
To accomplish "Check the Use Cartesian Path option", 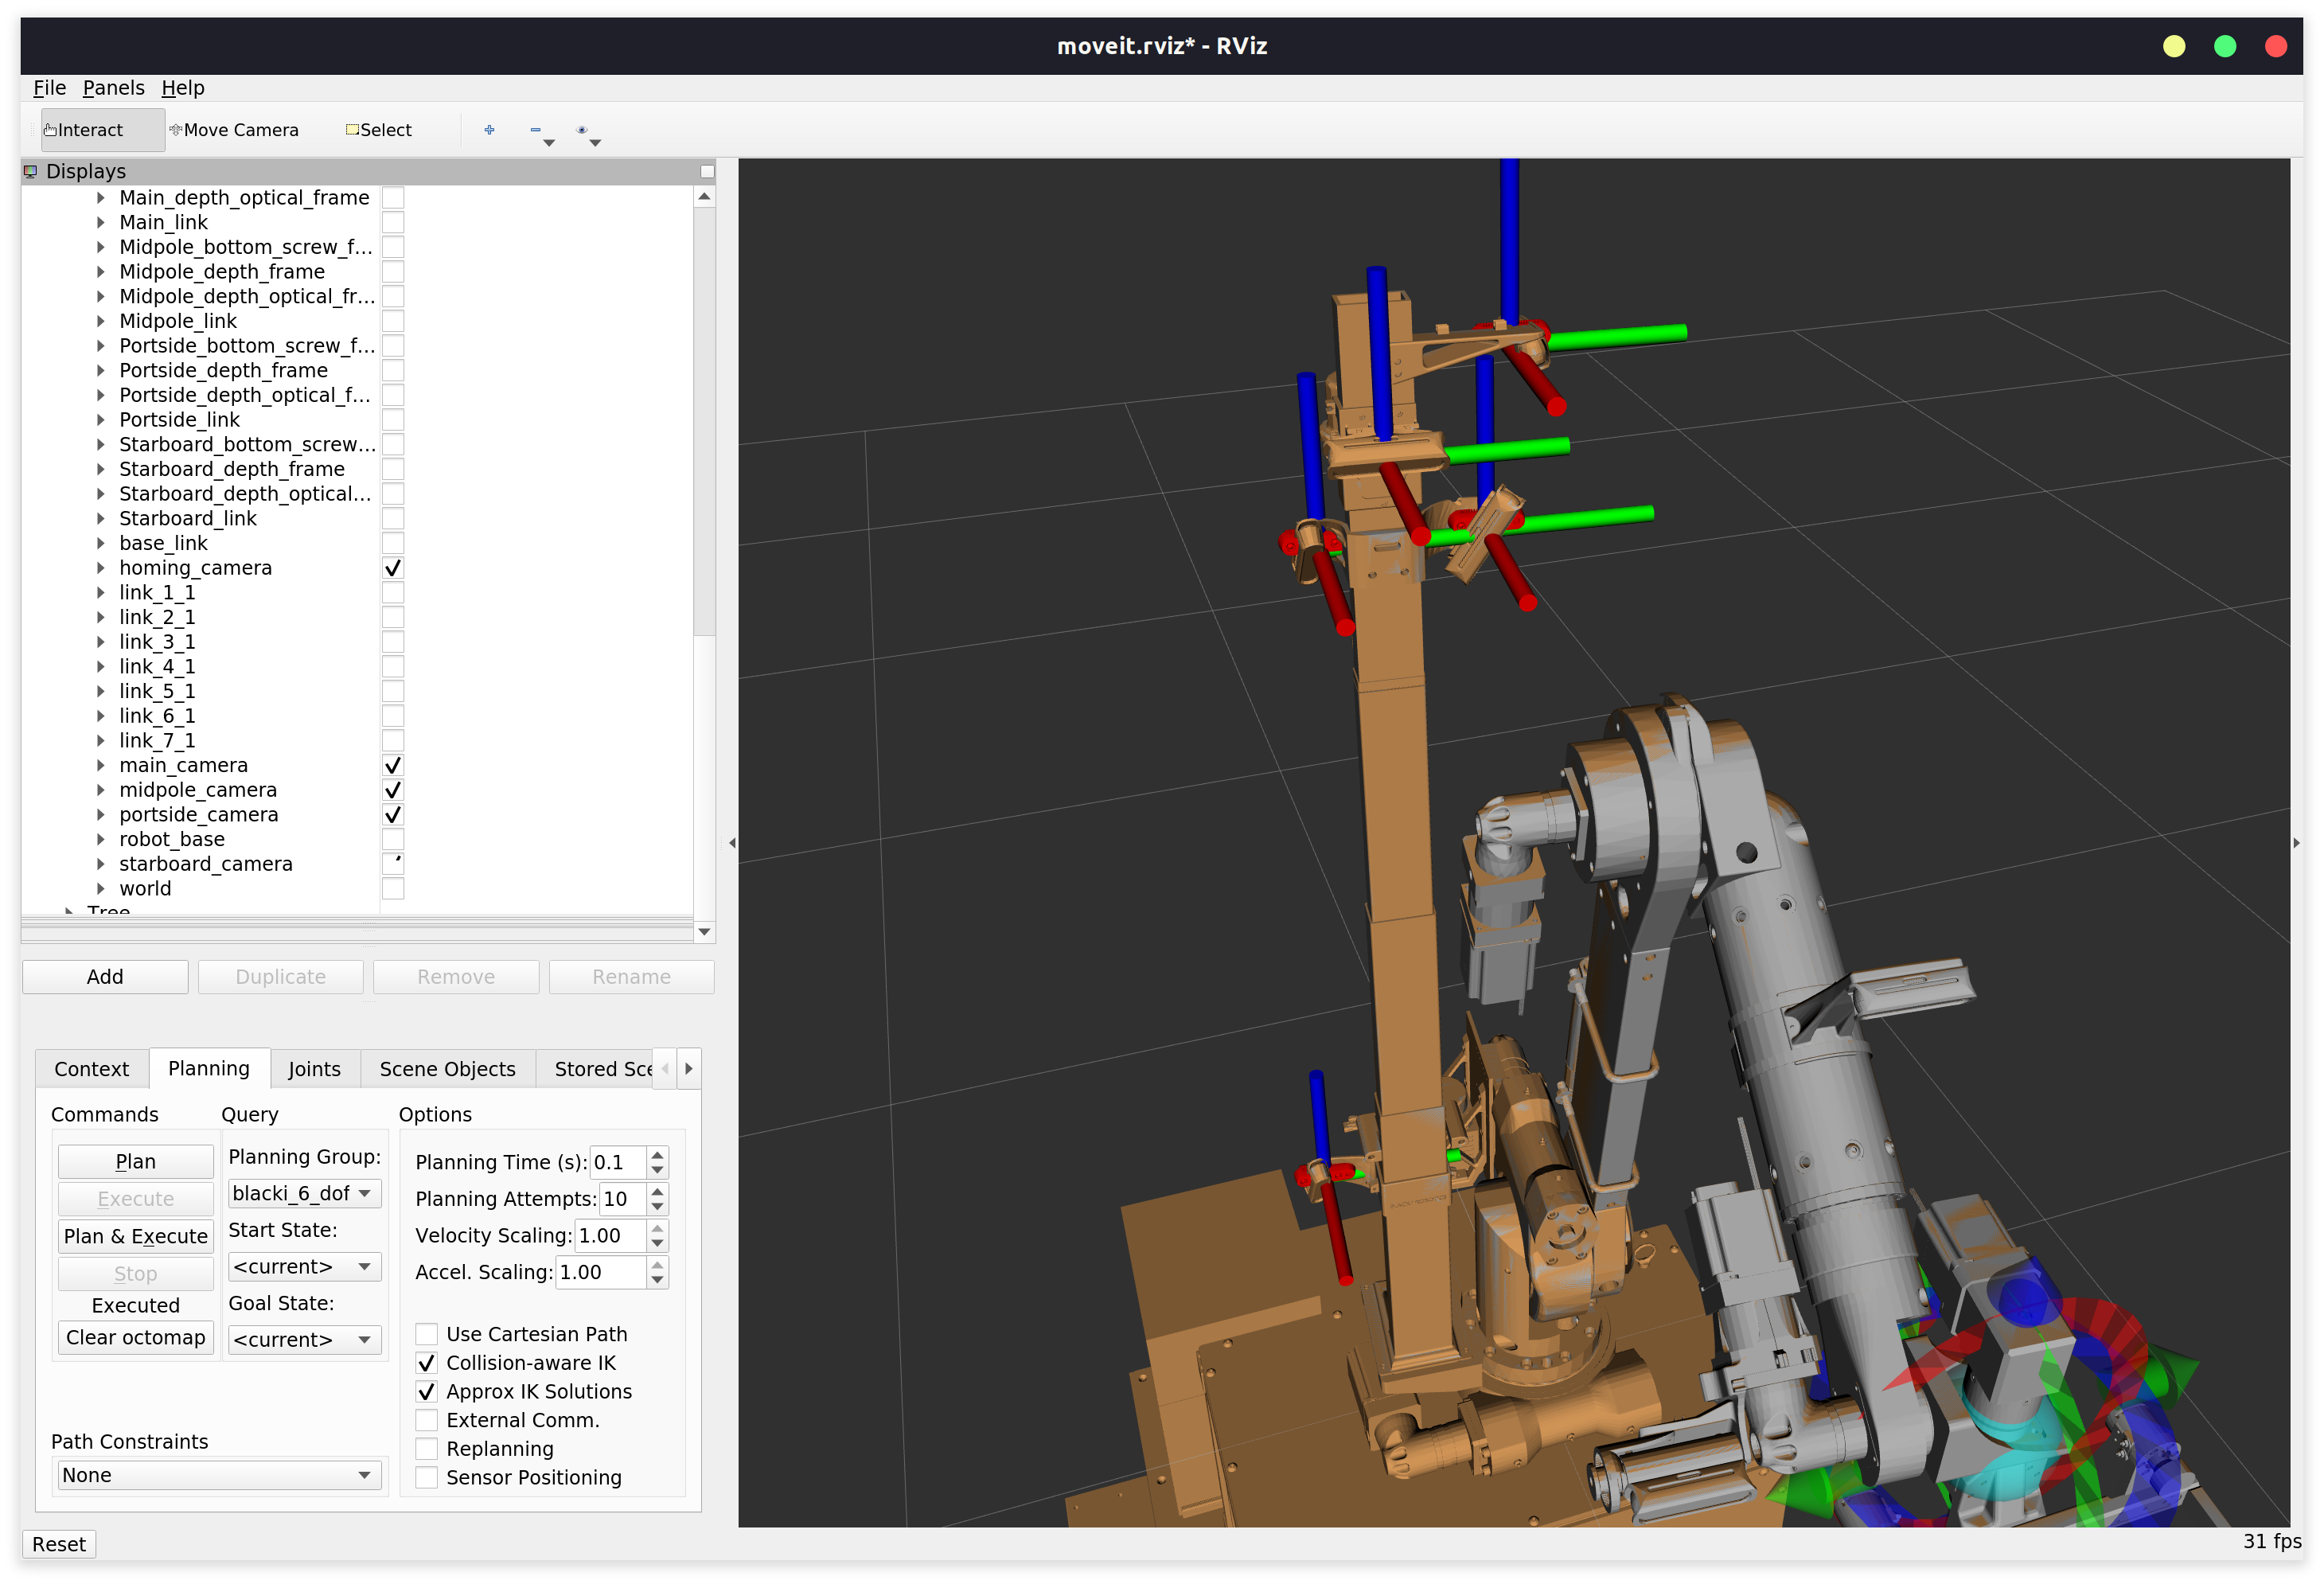I will point(427,1333).
